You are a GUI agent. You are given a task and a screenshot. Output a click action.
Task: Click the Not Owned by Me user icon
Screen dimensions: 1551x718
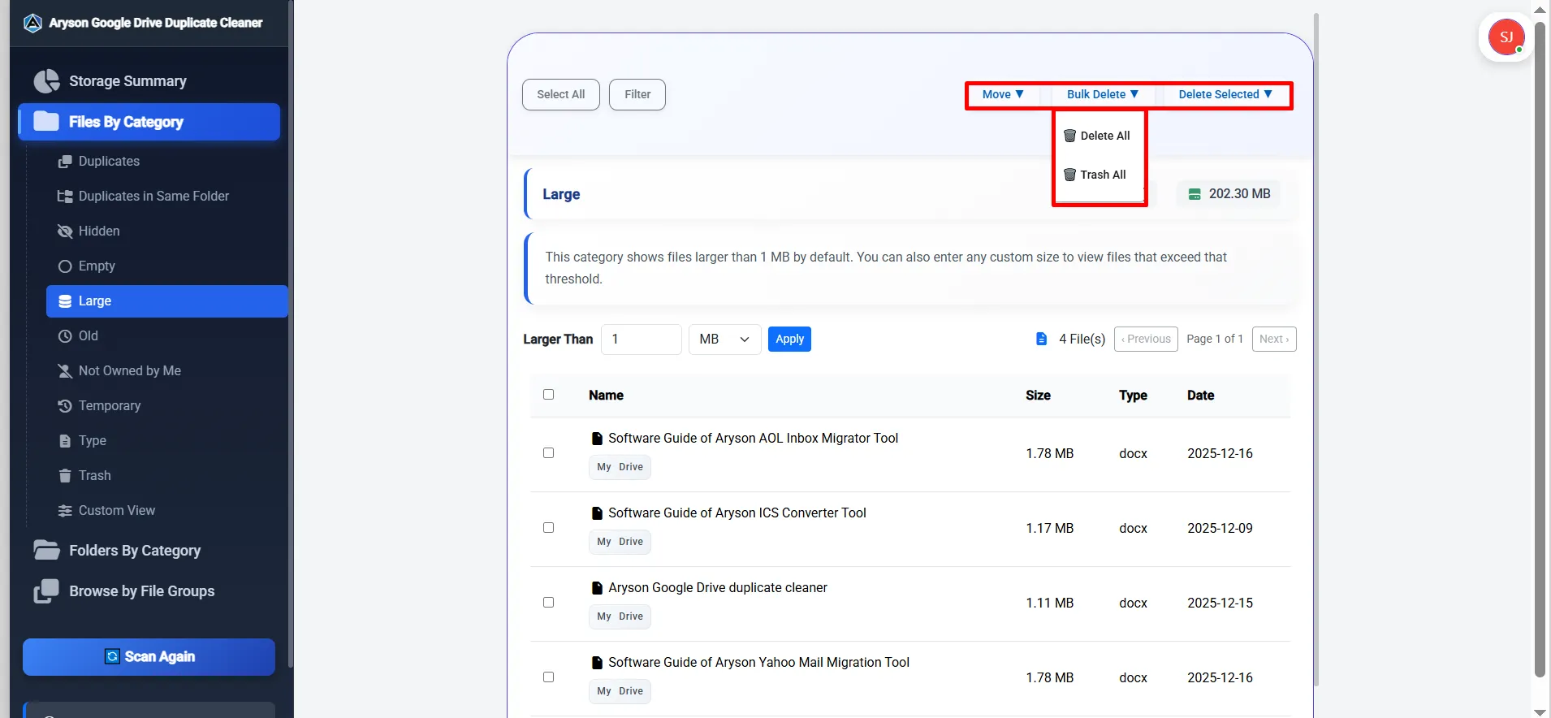click(x=65, y=371)
